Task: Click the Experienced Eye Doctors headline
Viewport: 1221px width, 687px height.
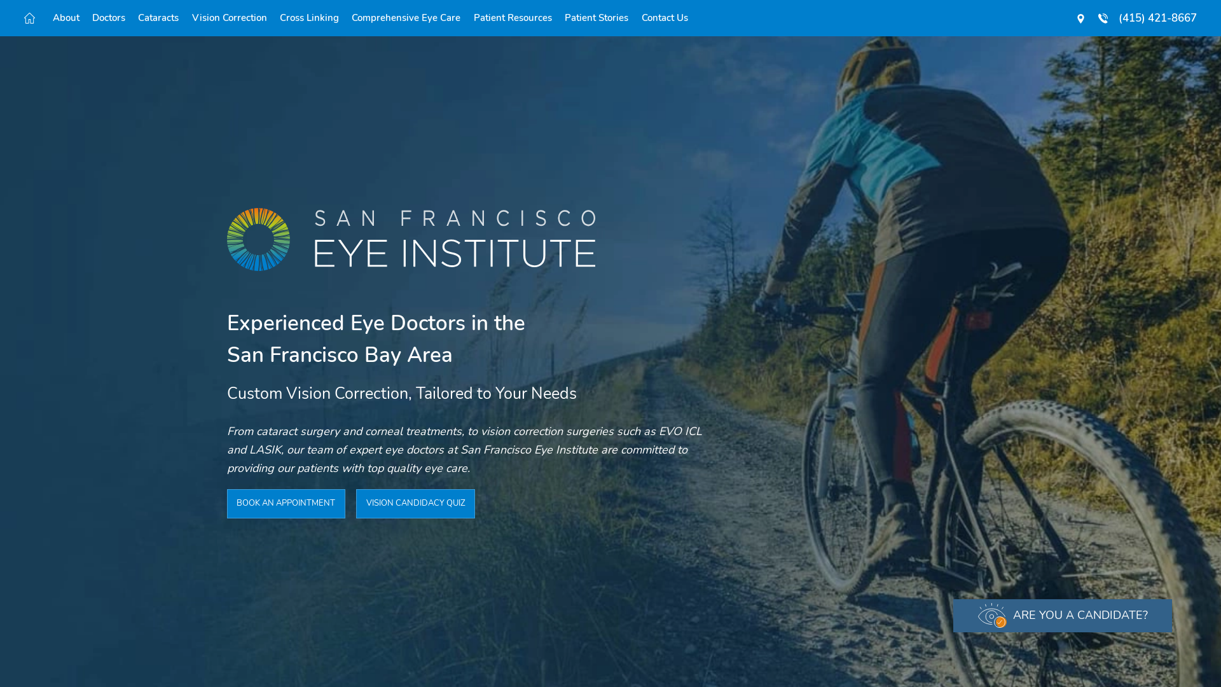Action: pyautogui.click(x=376, y=339)
